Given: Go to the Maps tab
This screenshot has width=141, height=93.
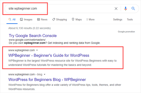Looking at the screenshot, I should 77,19.
